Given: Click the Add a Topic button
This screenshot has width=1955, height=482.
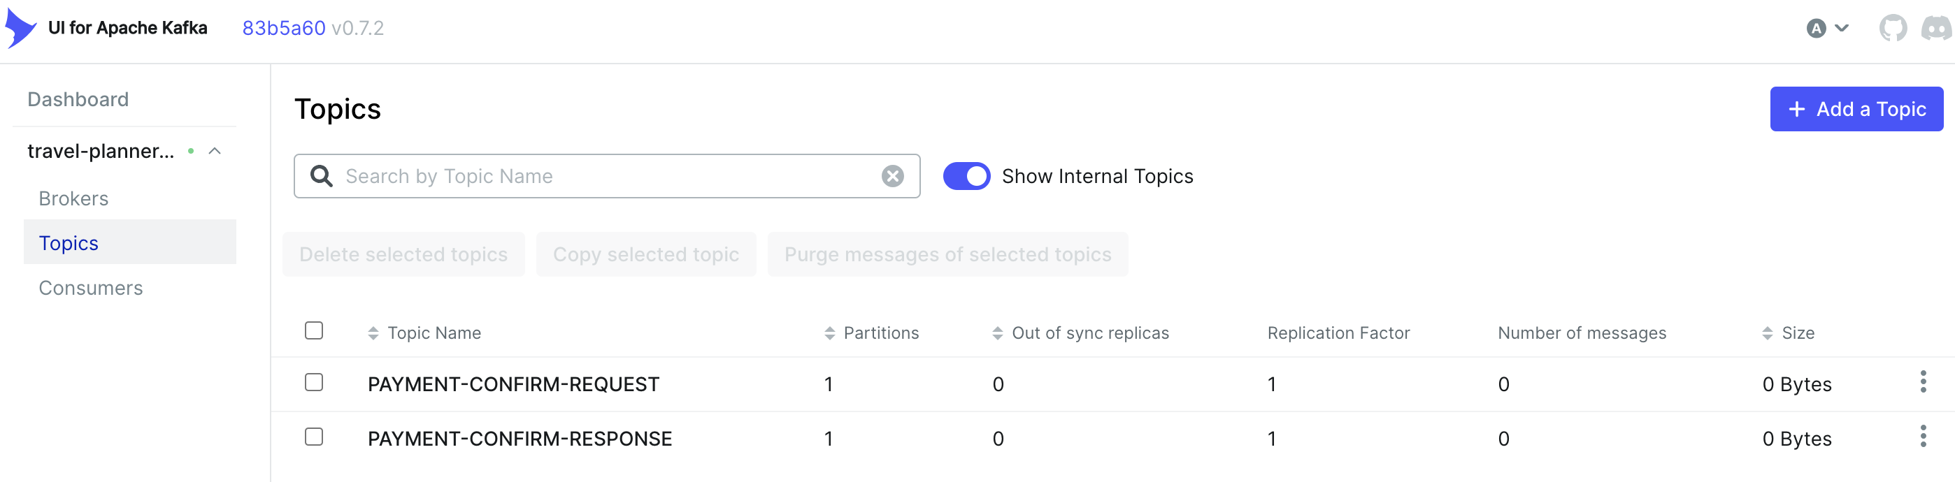Looking at the screenshot, I should click(1856, 110).
